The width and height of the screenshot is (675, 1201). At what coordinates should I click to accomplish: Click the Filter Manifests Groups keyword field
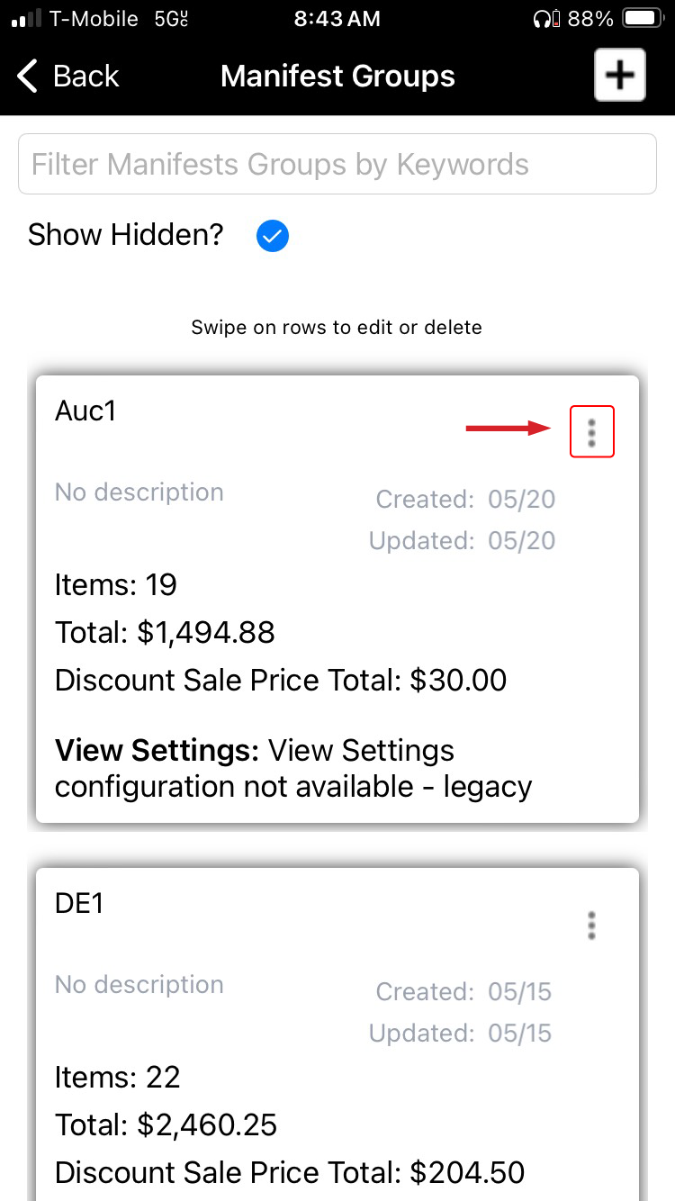point(337,164)
